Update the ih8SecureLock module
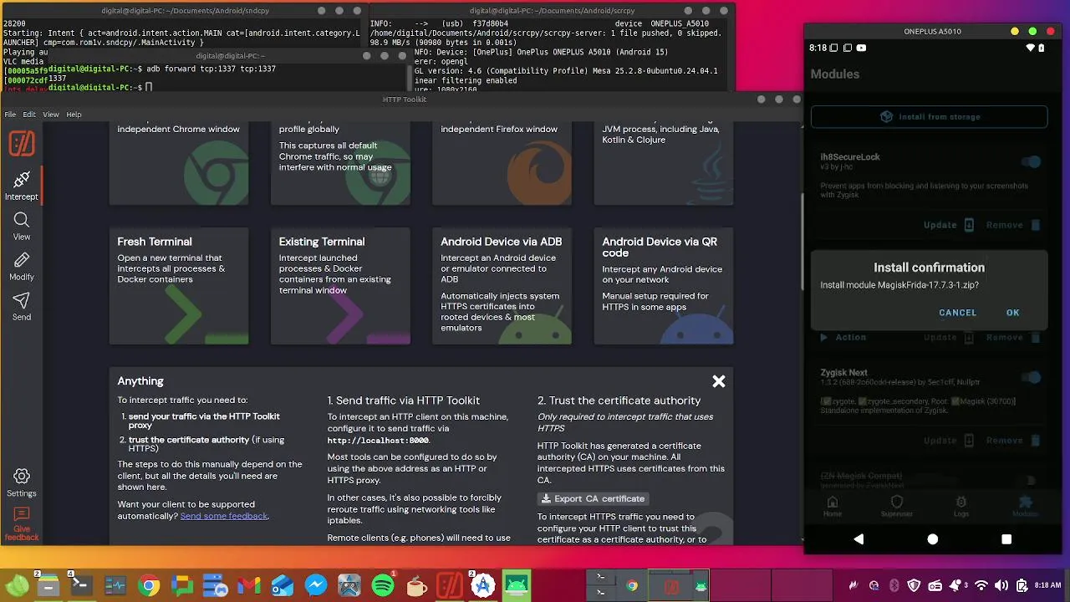The width and height of the screenshot is (1070, 602). pos(949,225)
